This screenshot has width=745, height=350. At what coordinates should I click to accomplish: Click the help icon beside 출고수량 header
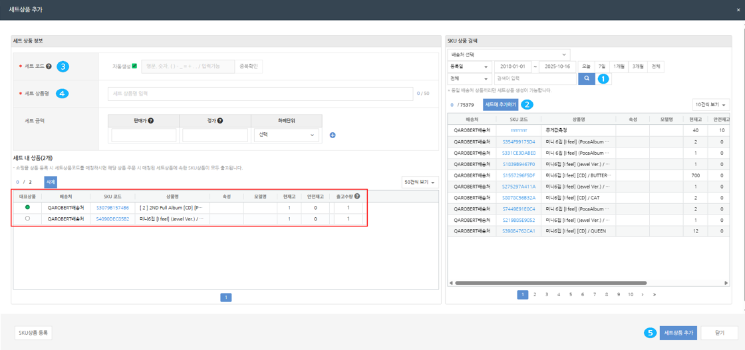click(x=357, y=197)
